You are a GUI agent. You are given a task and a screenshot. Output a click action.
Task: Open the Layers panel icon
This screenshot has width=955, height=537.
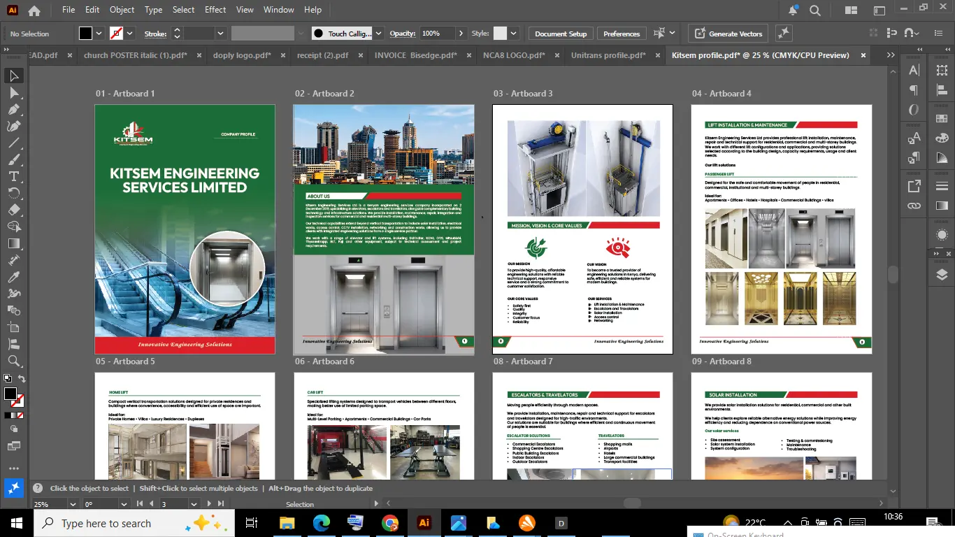tap(942, 274)
